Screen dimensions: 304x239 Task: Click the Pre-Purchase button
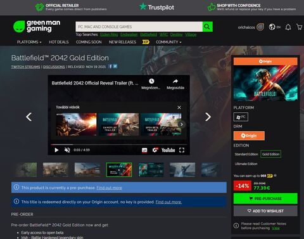click(265, 198)
